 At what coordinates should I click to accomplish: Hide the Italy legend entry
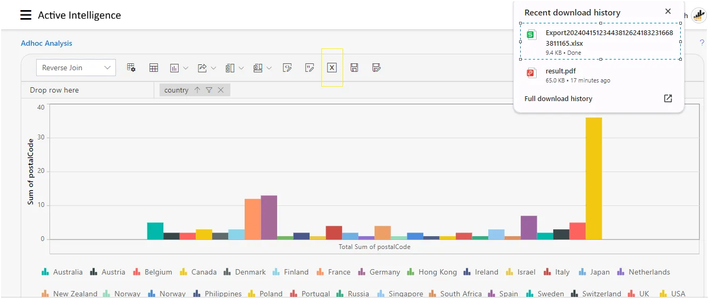(556, 272)
